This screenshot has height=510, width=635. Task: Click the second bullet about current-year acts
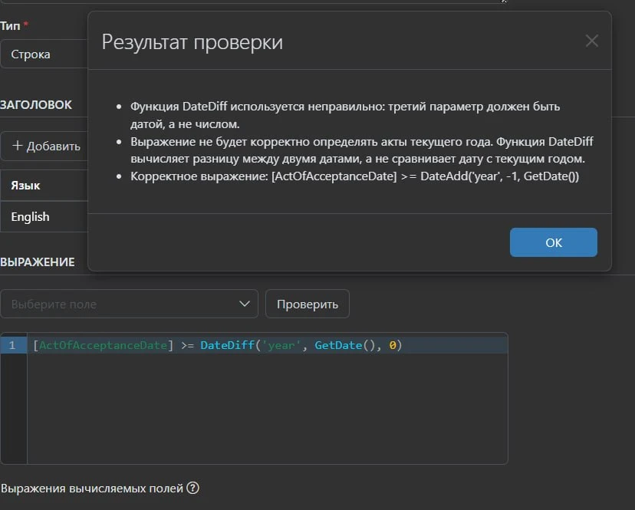(362, 150)
